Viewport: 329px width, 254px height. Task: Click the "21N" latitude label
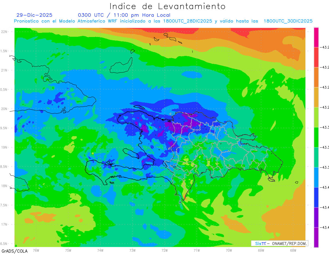coord(4,70)
